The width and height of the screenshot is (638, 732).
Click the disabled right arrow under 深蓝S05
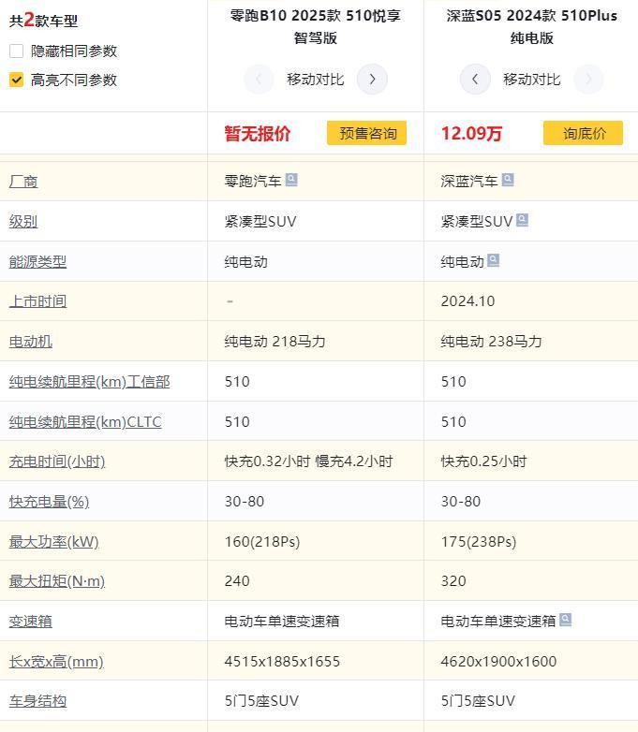588,80
